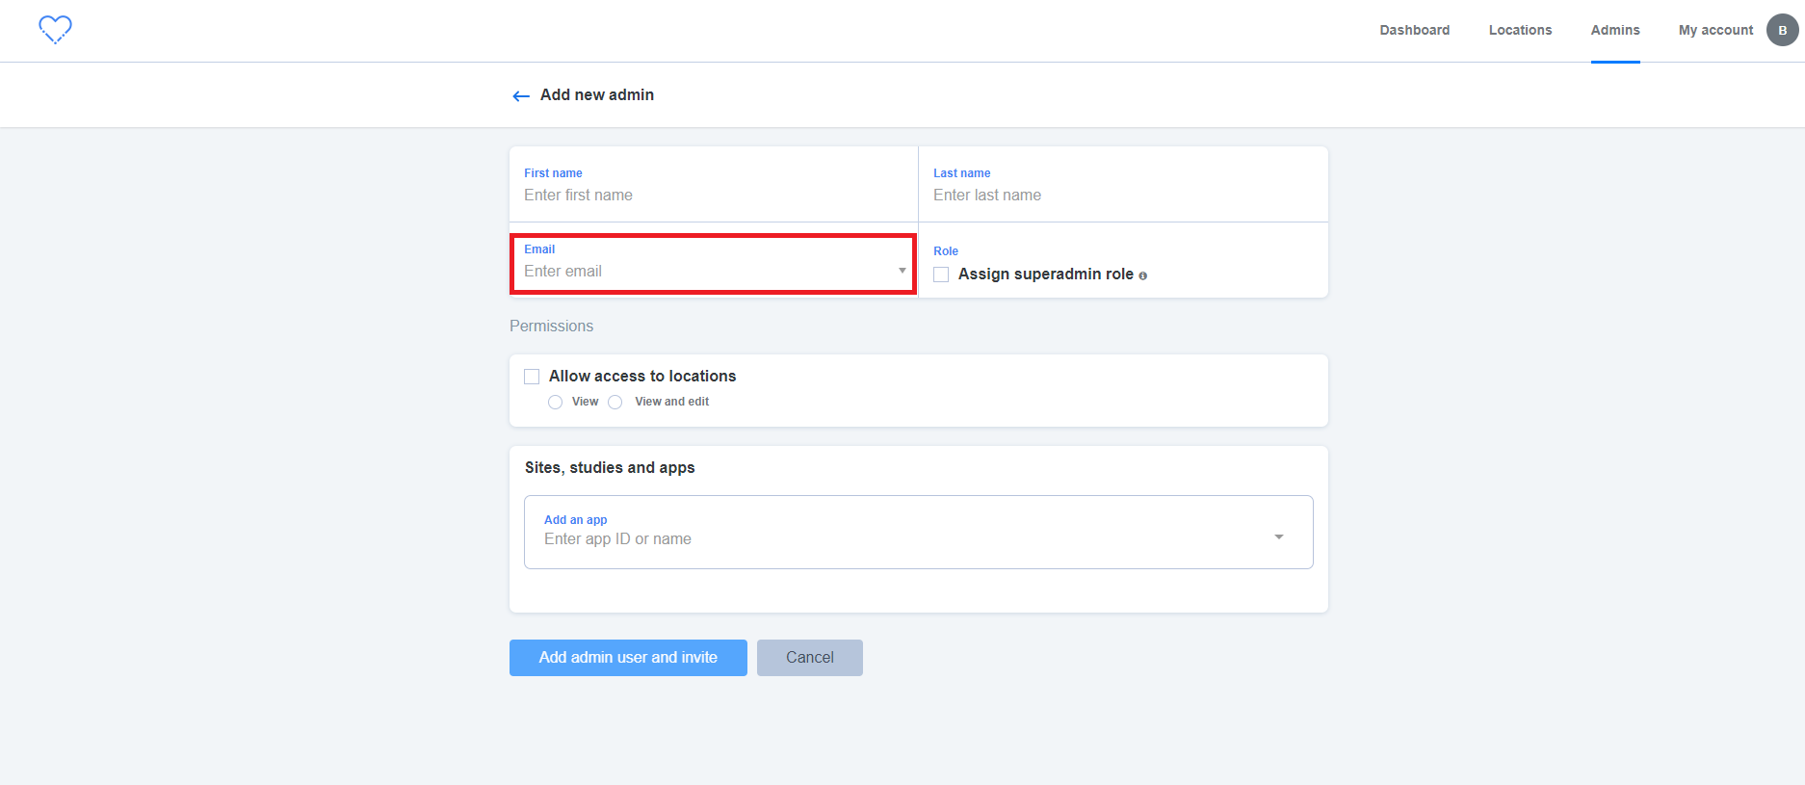Click the Add new admin heading text
The width and height of the screenshot is (1805, 785).
click(x=597, y=94)
